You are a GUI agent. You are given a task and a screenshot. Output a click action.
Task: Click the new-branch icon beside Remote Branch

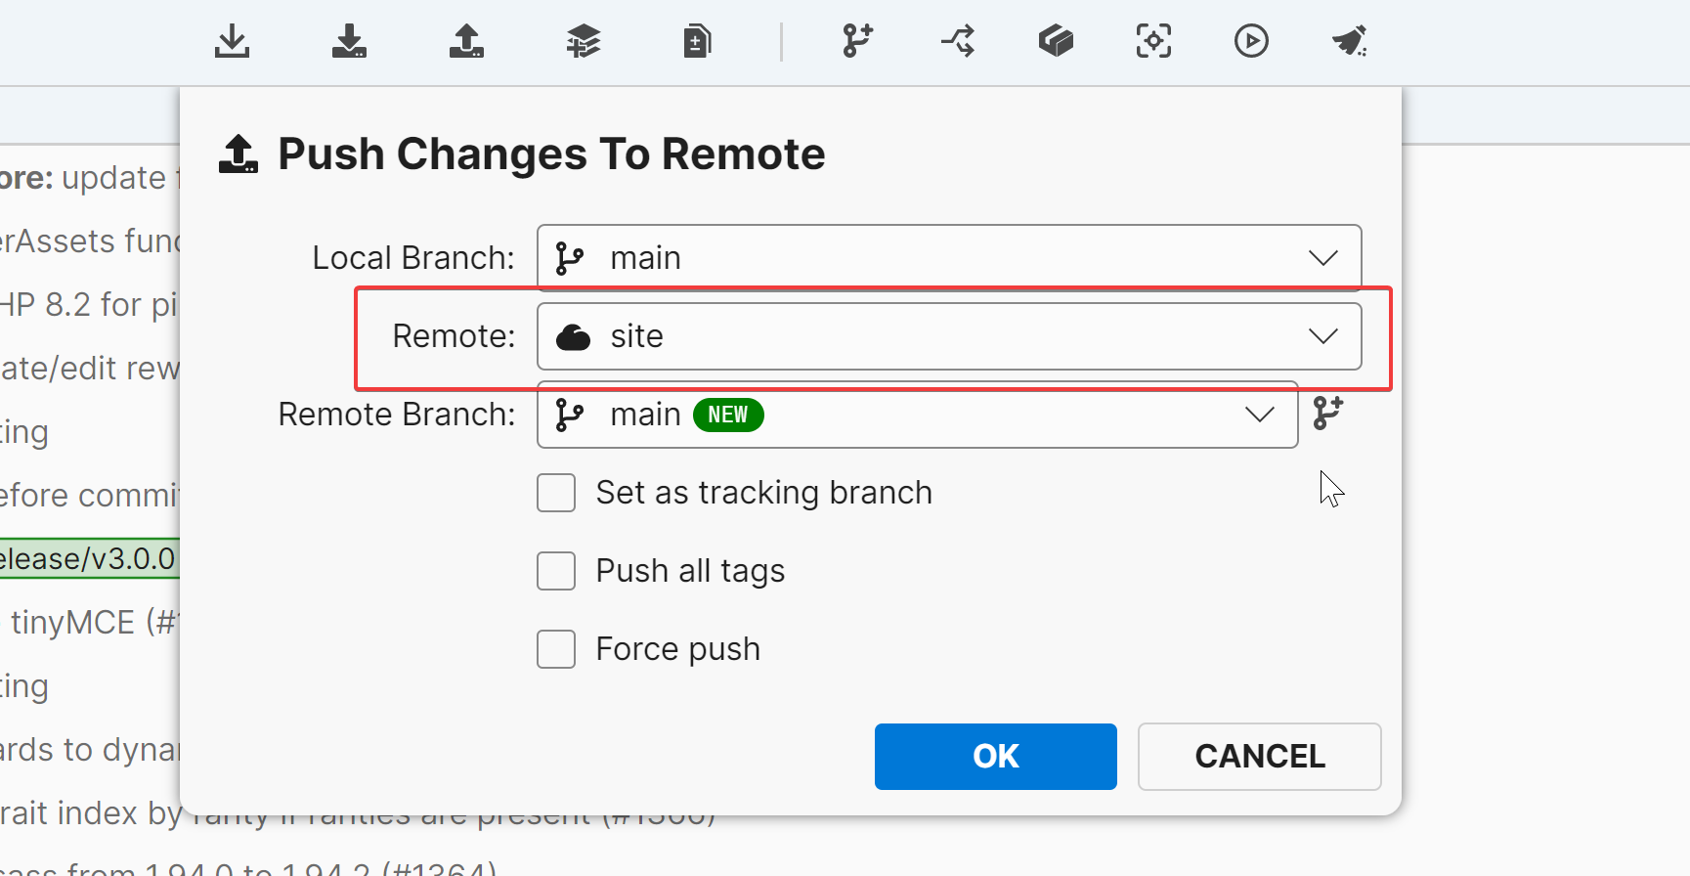coord(1328,414)
